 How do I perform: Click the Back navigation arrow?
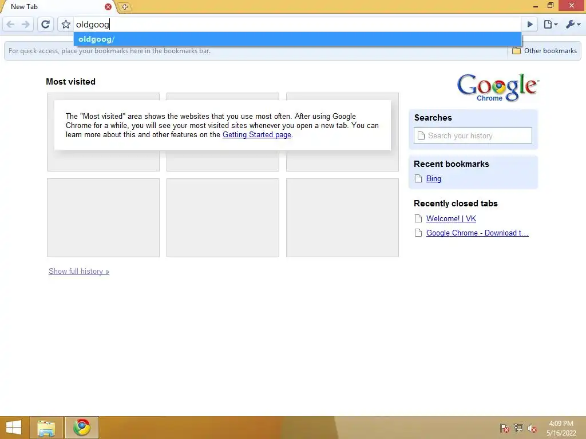tap(10, 25)
